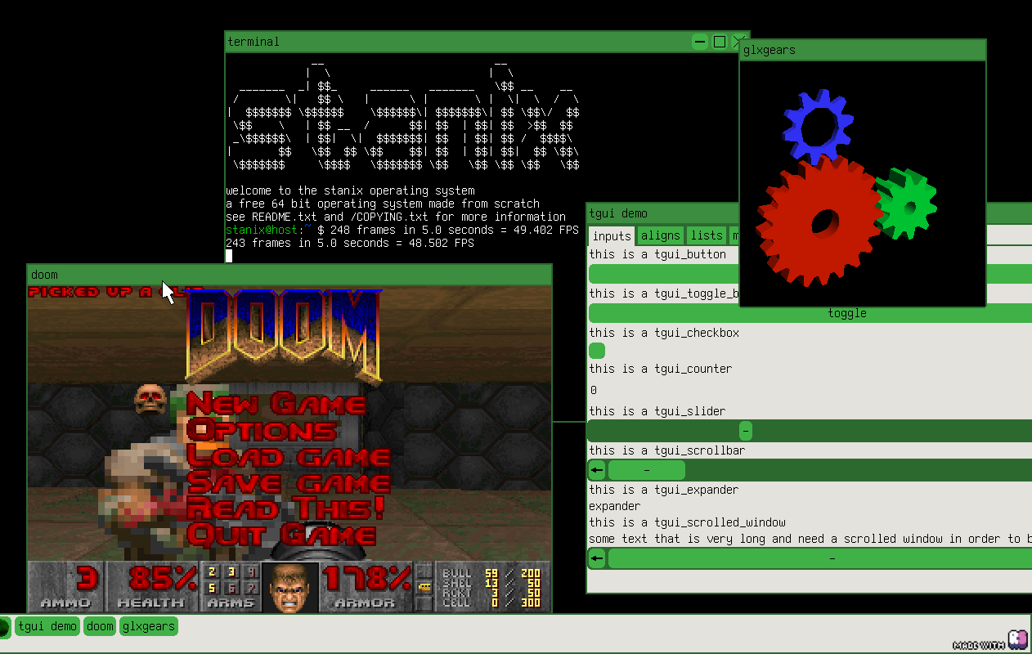Image resolution: width=1032 pixels, height=654 pixels.
Task: Select Options in Doom menu
Action: click(262, 429)
